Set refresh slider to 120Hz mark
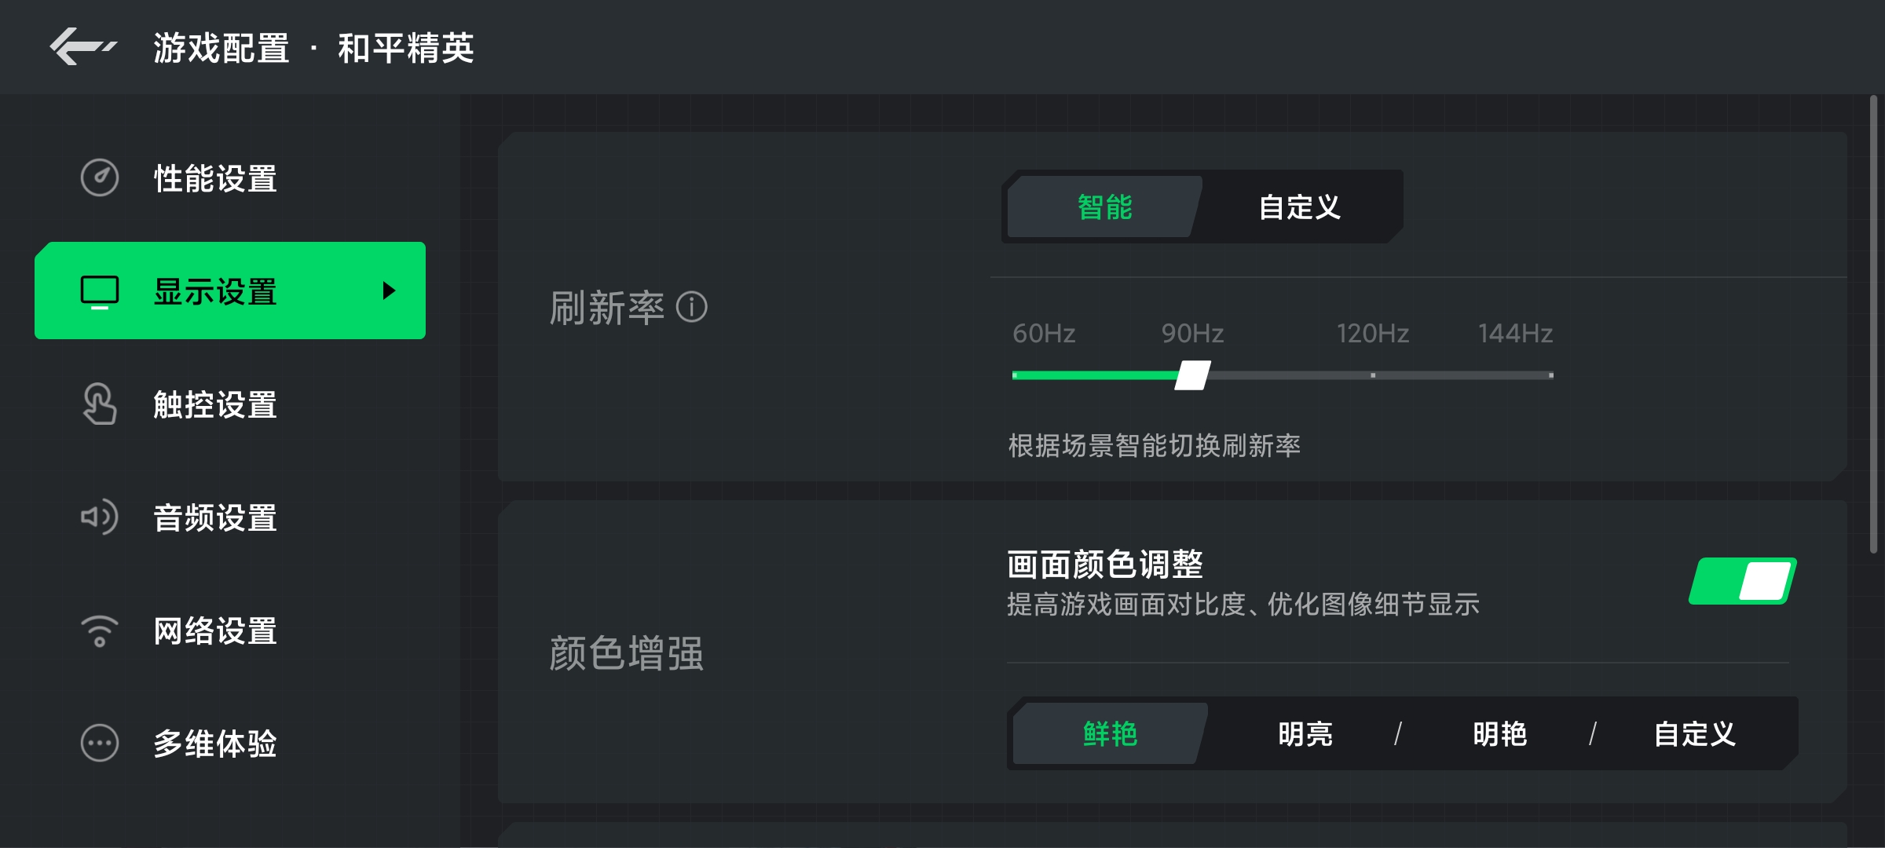This screenshot has width=1885, height=848. click(1373, 375)
